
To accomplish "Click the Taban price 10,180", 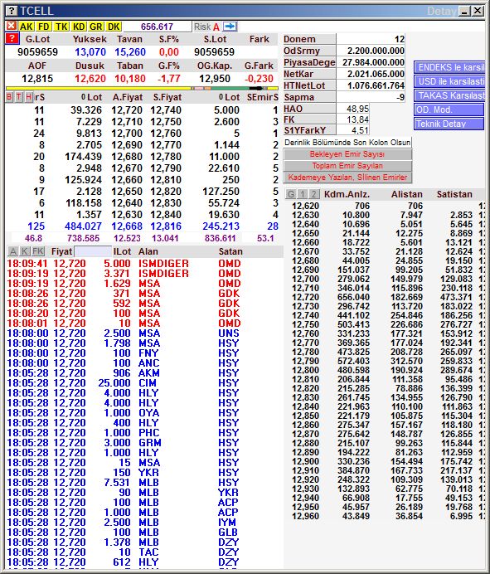I will [129, 79].
